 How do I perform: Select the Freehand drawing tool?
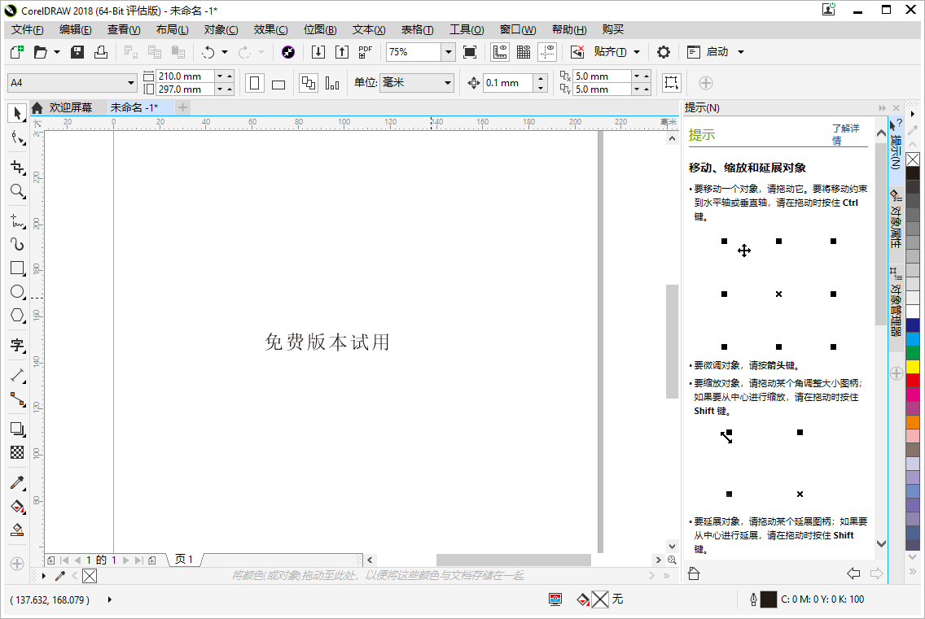pos(17,220)
